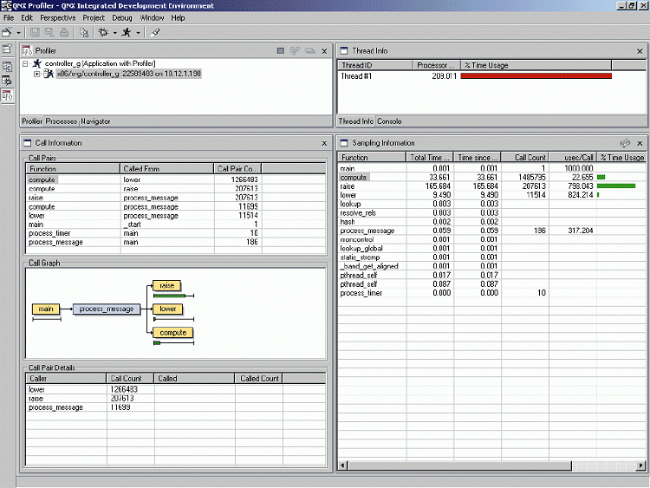This screenshot has height=488, width=650.
Task: Switch to the C/C++ perspective sidebar icon
Action: pyautogui.click(x=7, y=67)
